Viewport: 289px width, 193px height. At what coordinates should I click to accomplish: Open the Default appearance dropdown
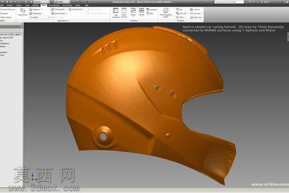[62, 2]
